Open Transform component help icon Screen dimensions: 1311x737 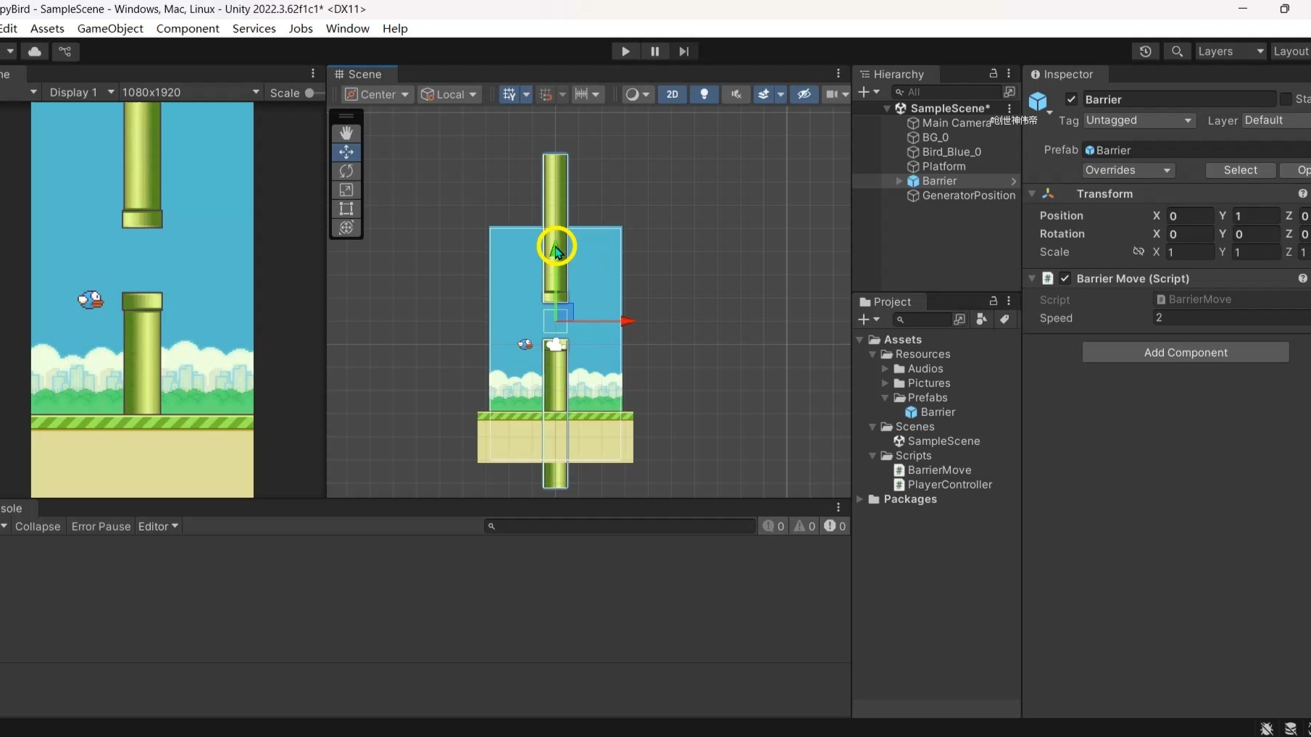coord(1302,193)
